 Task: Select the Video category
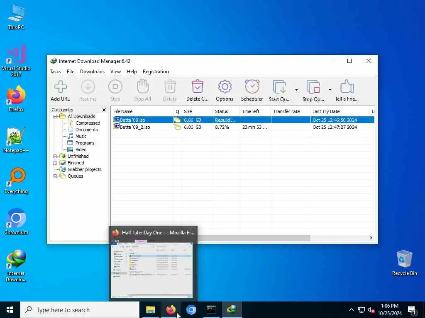pos(81,149)
